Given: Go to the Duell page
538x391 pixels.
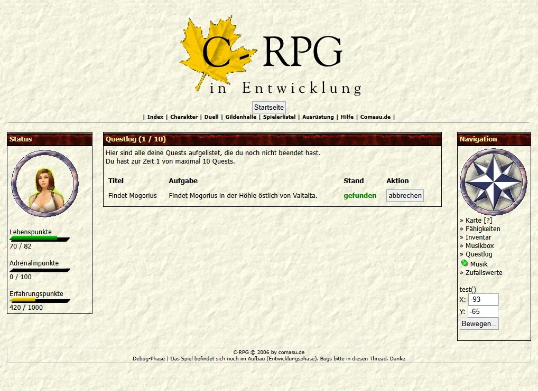Looking at the screenshot, I should 211,117.
